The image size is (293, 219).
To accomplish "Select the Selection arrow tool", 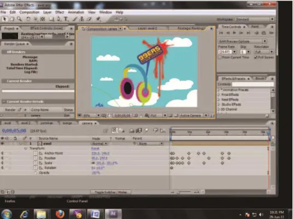I will pyautogui.click(x=5, y=19).
